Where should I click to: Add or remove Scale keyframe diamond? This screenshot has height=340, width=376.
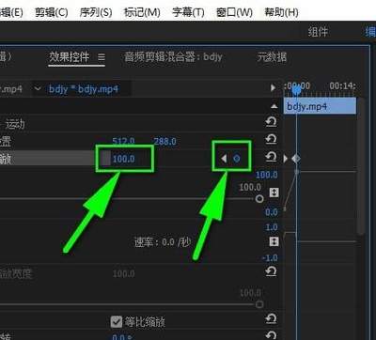[237, 159]
